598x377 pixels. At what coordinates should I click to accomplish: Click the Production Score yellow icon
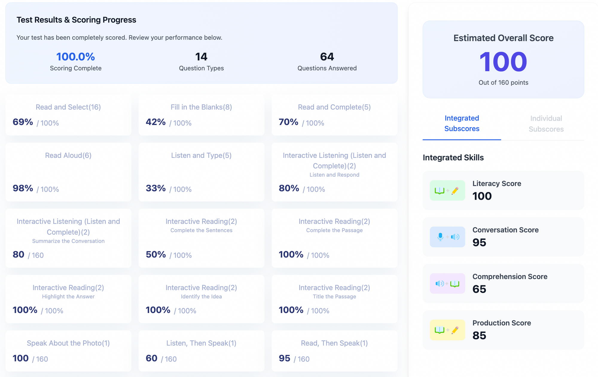pyautogui.click(x=447, y=330)
